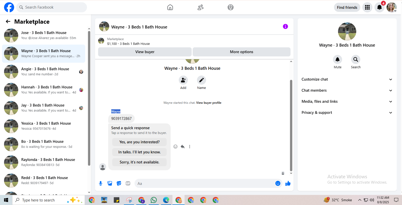
Task: Choose a sticker from the sticker icon
Action: tap(119, 183)
